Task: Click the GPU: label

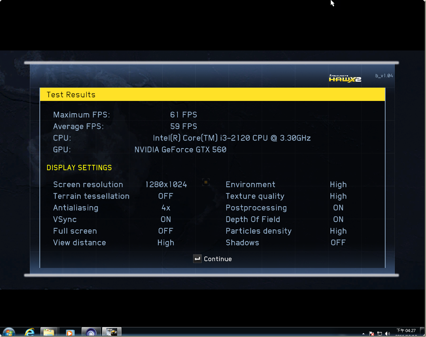Action: coord(62,150)
